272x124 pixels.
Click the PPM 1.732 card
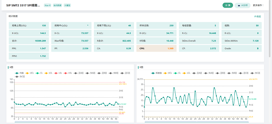[x=29, y=56]
